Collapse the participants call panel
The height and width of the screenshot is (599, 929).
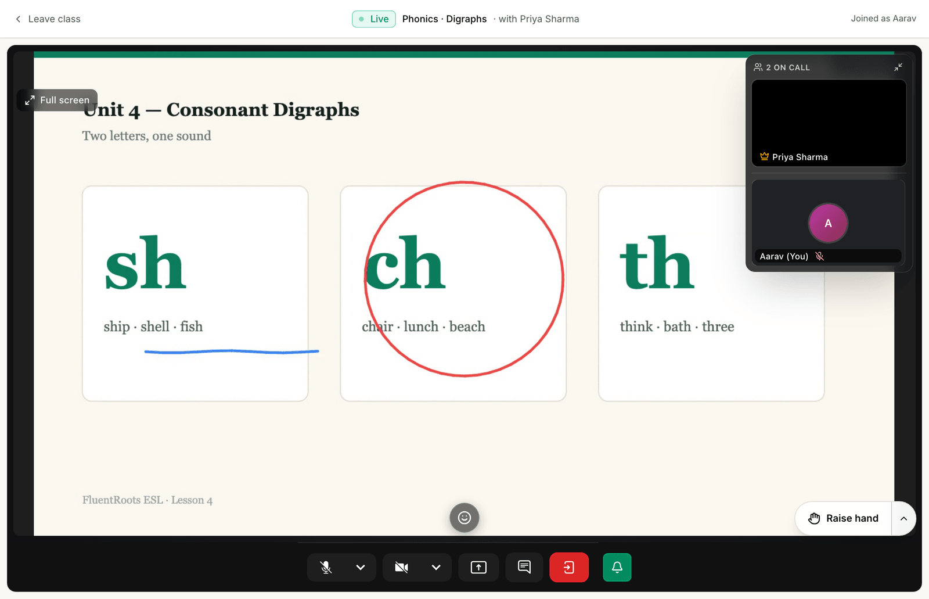pyautogui.click(x=898, y=67)
